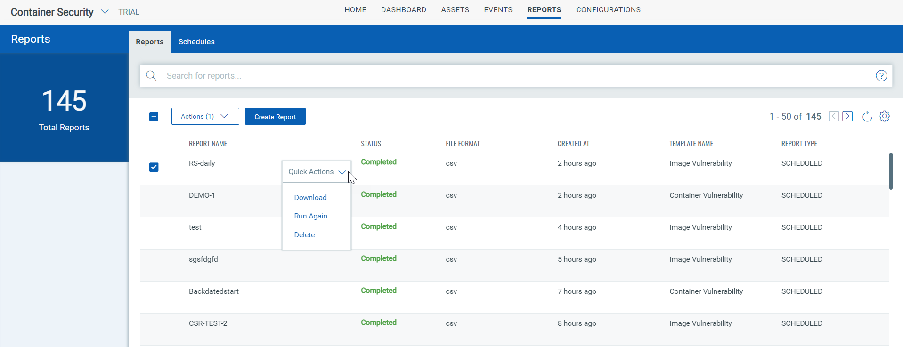Click '8 hours ago' created time
The height and width of the screenshot is (347, 903).
pos(577,323)
